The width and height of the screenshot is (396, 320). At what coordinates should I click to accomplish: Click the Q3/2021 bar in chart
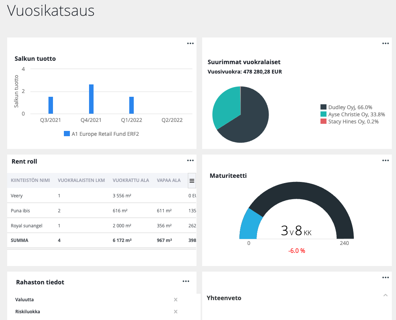[51, 105]
